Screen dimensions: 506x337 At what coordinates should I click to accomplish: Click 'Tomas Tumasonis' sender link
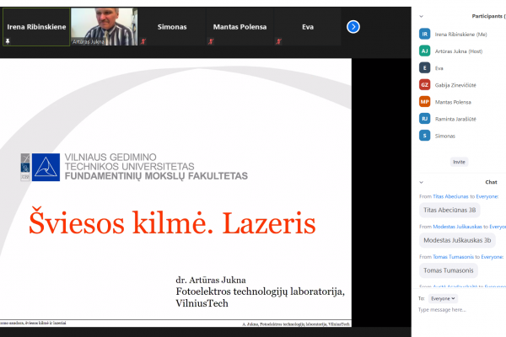[x=453, y=257]
